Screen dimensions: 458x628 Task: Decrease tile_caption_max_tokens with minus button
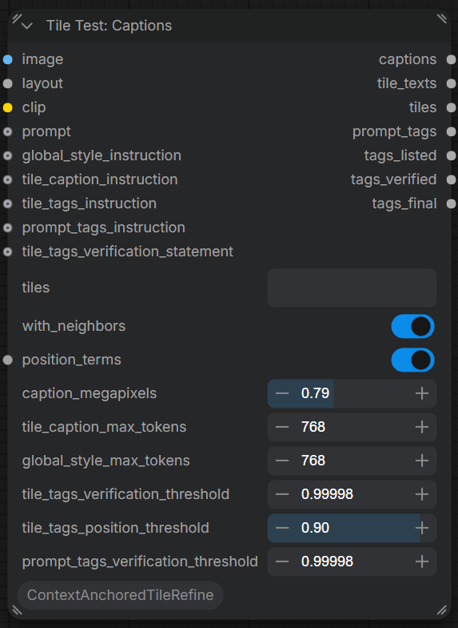point(282,428)
